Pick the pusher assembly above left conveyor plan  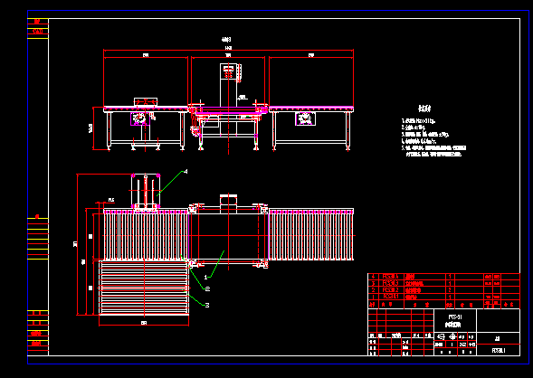pyautogui.click(x=146, y=193)
